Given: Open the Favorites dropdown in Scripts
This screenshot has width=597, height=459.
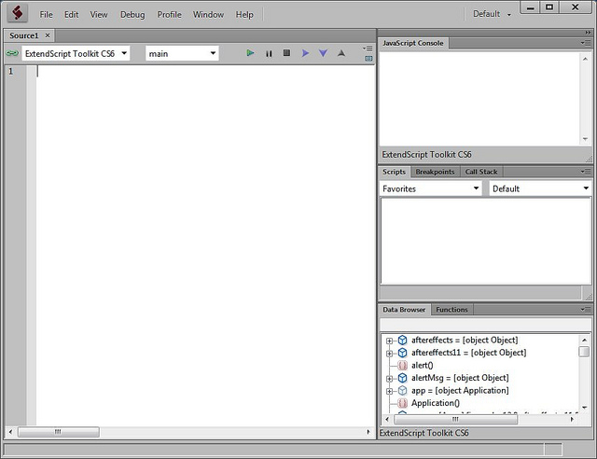Looking at the screenshot, I should pos(431,188).
